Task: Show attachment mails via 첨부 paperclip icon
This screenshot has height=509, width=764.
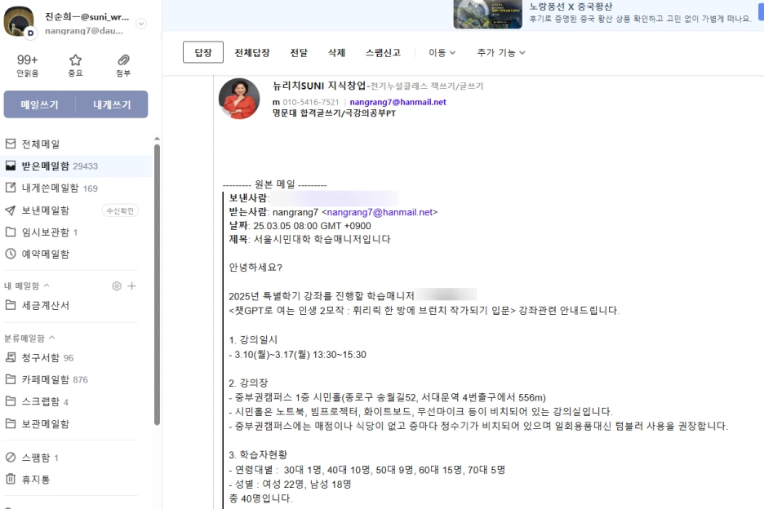Action: coord(122,62)
